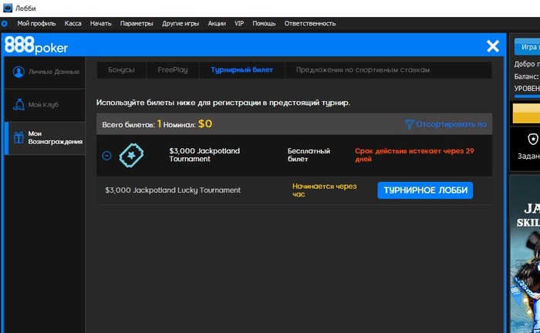
Task: Switch to the Бонусы tab
Action: point(121,70)
